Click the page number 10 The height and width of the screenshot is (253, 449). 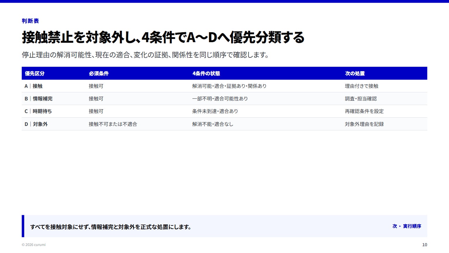point(424,245)
